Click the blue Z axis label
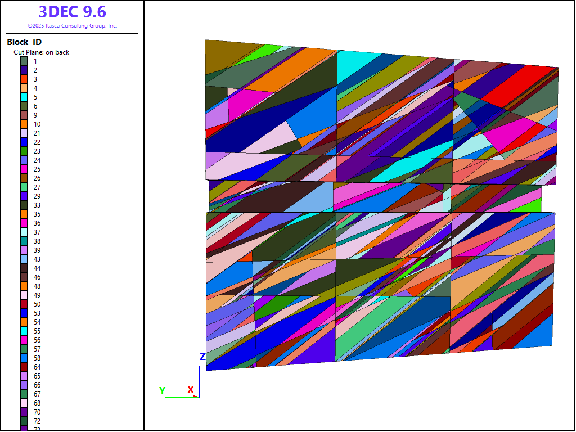Image resolution: width=576 pixels, height=432 pixels. coord(202,357)
